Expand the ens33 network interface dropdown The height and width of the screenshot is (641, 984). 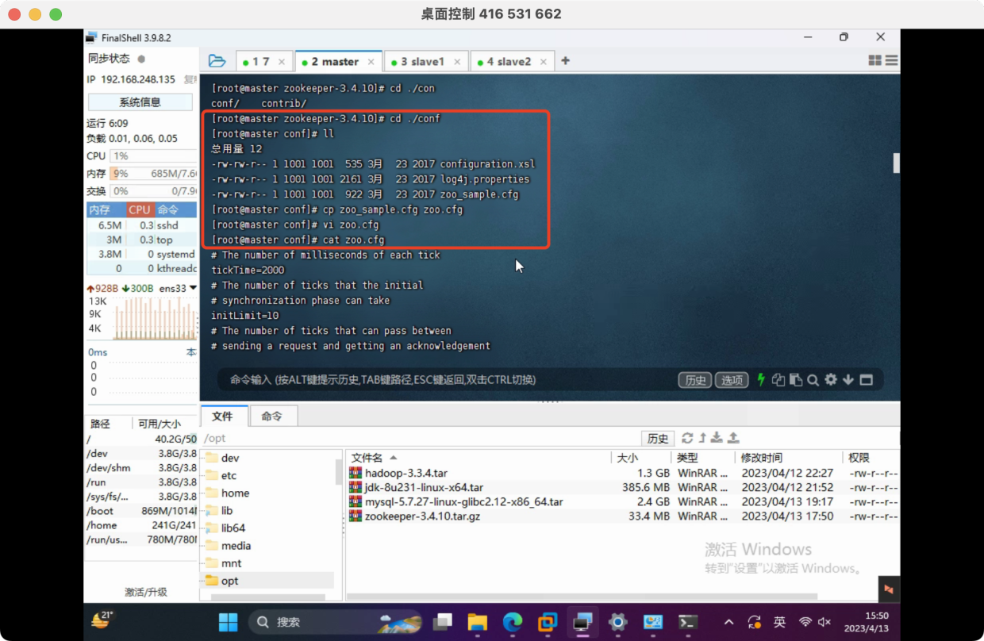193,288
